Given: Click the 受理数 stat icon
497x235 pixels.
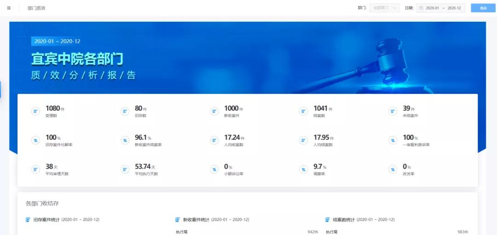Looking at the screenshot, I should (35, 111).
